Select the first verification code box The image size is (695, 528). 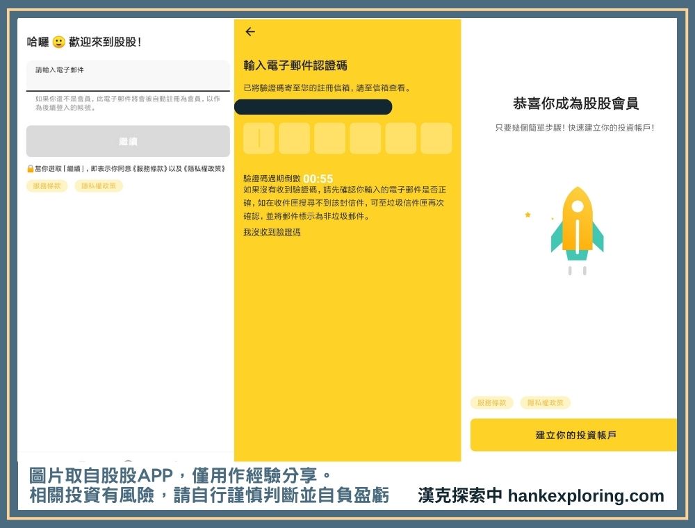click(x=259, y=138)
